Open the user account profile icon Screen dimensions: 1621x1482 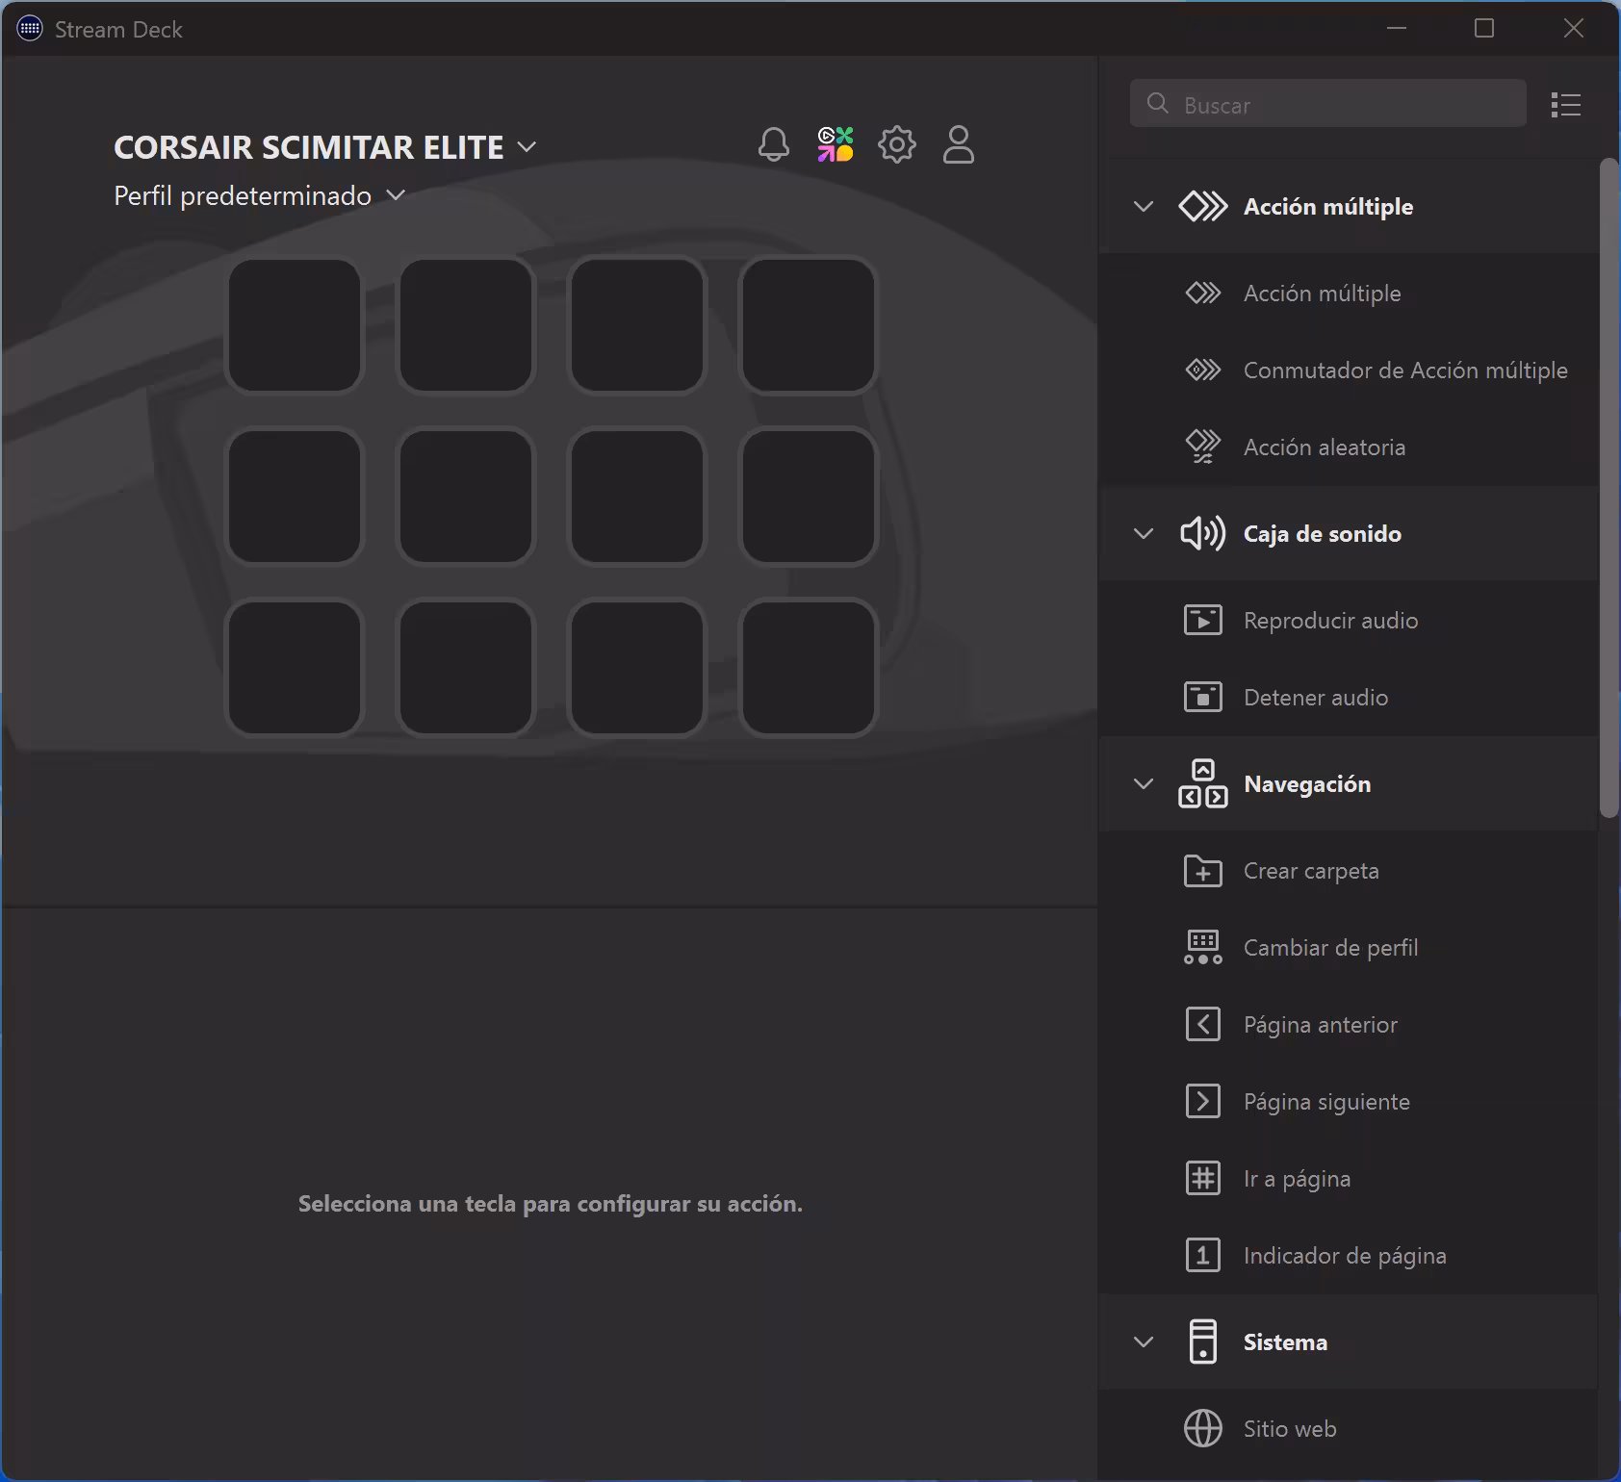point(959,145)
